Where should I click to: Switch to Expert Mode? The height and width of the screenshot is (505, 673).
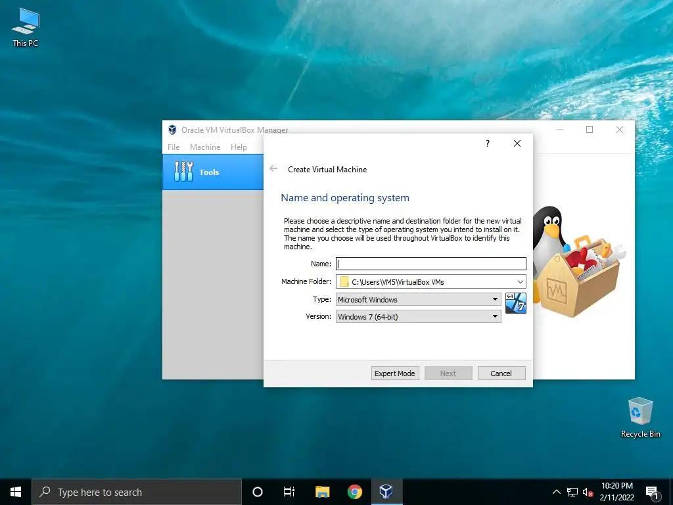pos(395,373)
